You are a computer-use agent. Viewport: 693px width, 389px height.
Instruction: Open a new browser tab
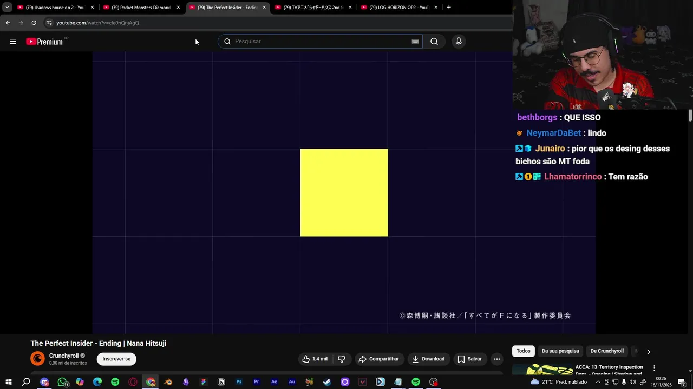pos(449,8)
